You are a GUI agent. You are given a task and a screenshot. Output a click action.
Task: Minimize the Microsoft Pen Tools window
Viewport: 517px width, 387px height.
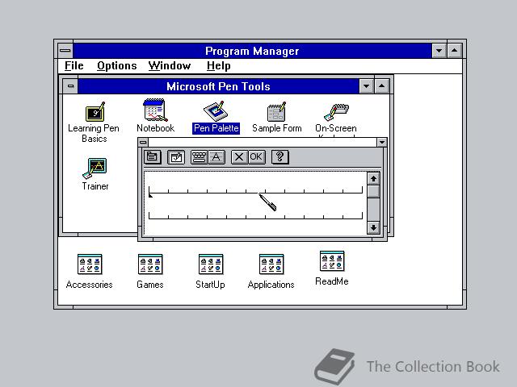[x=366, y=86]
